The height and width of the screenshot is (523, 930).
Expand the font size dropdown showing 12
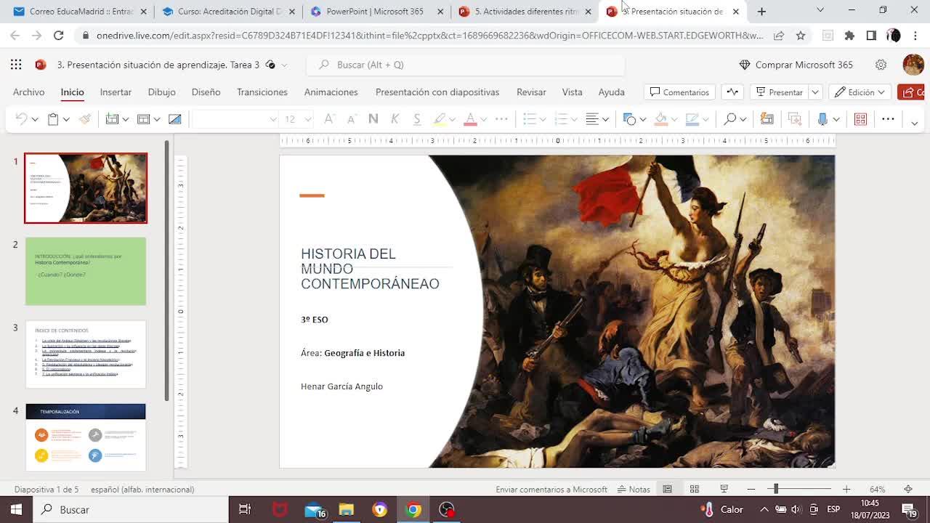(308, 119)
